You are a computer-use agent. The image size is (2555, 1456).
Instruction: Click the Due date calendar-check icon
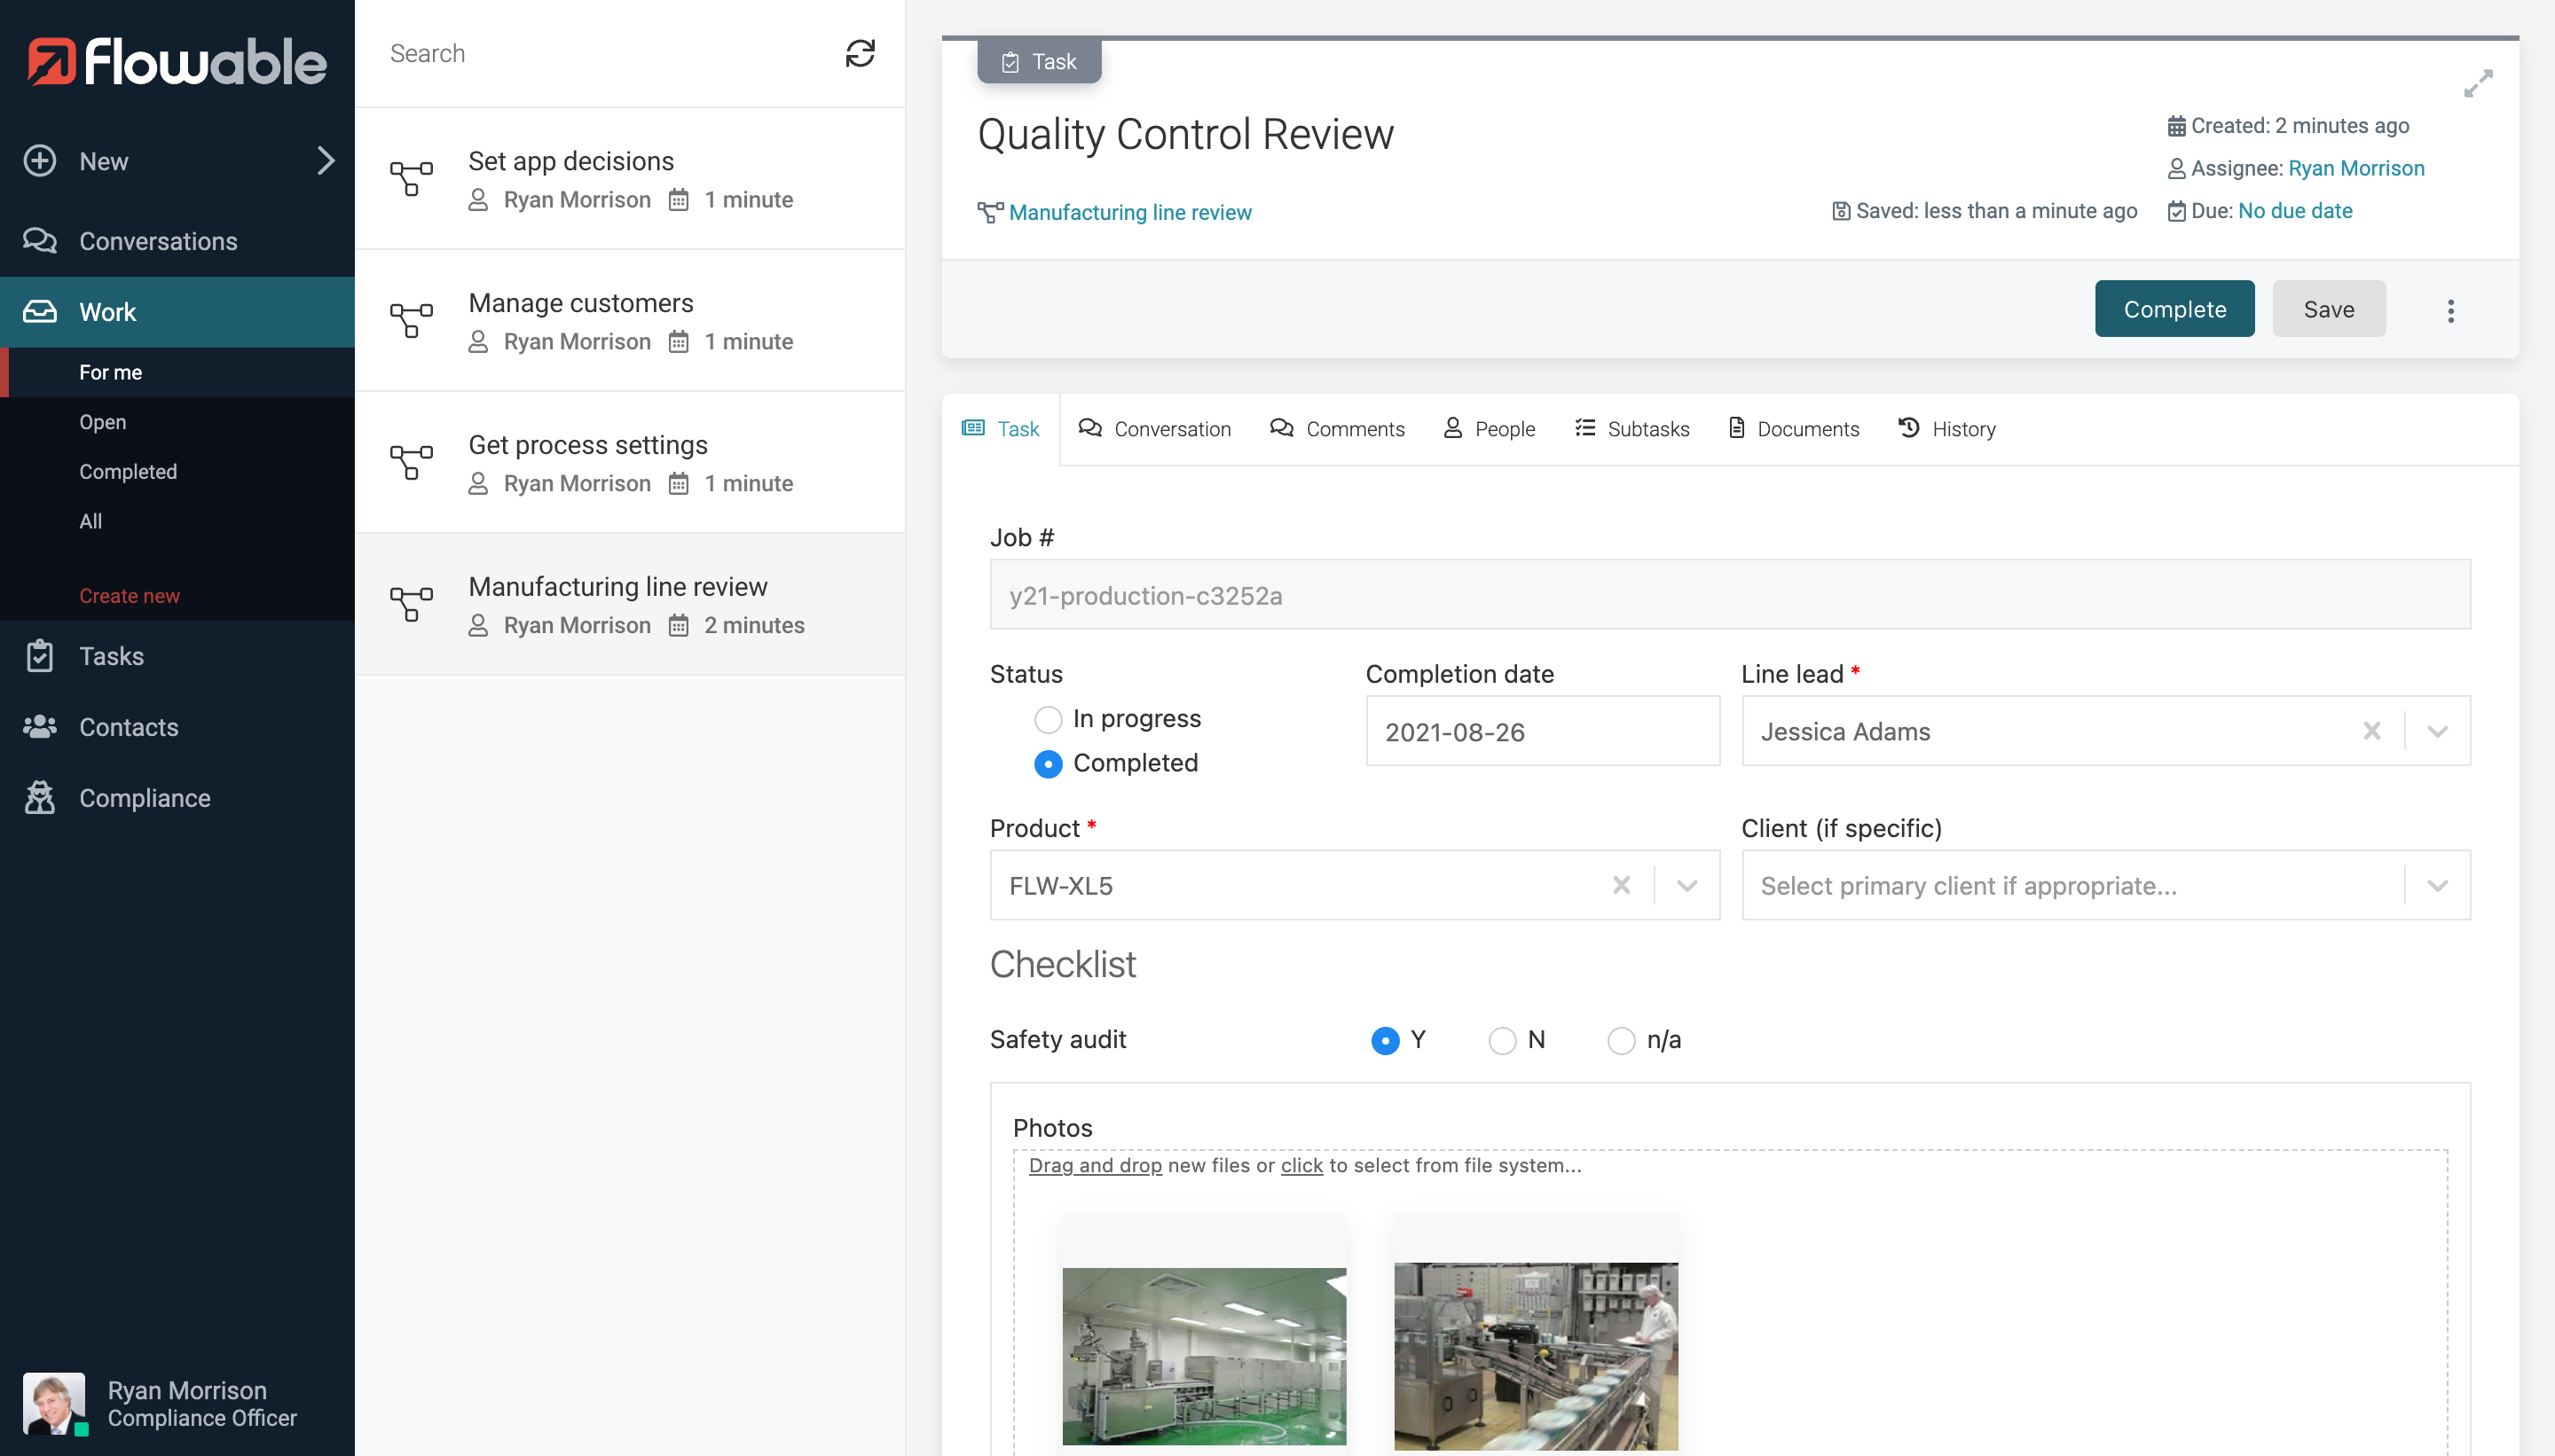click(x=2176, y=211)
